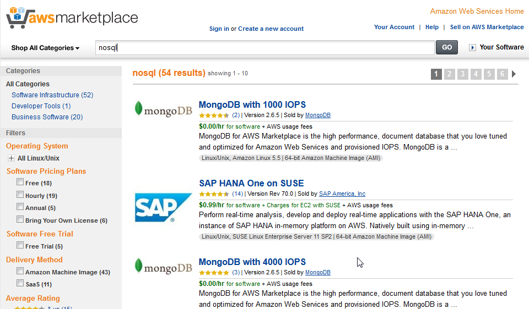Click MongoDB seller link under 4000 IOPS

[x=318, y=272]
